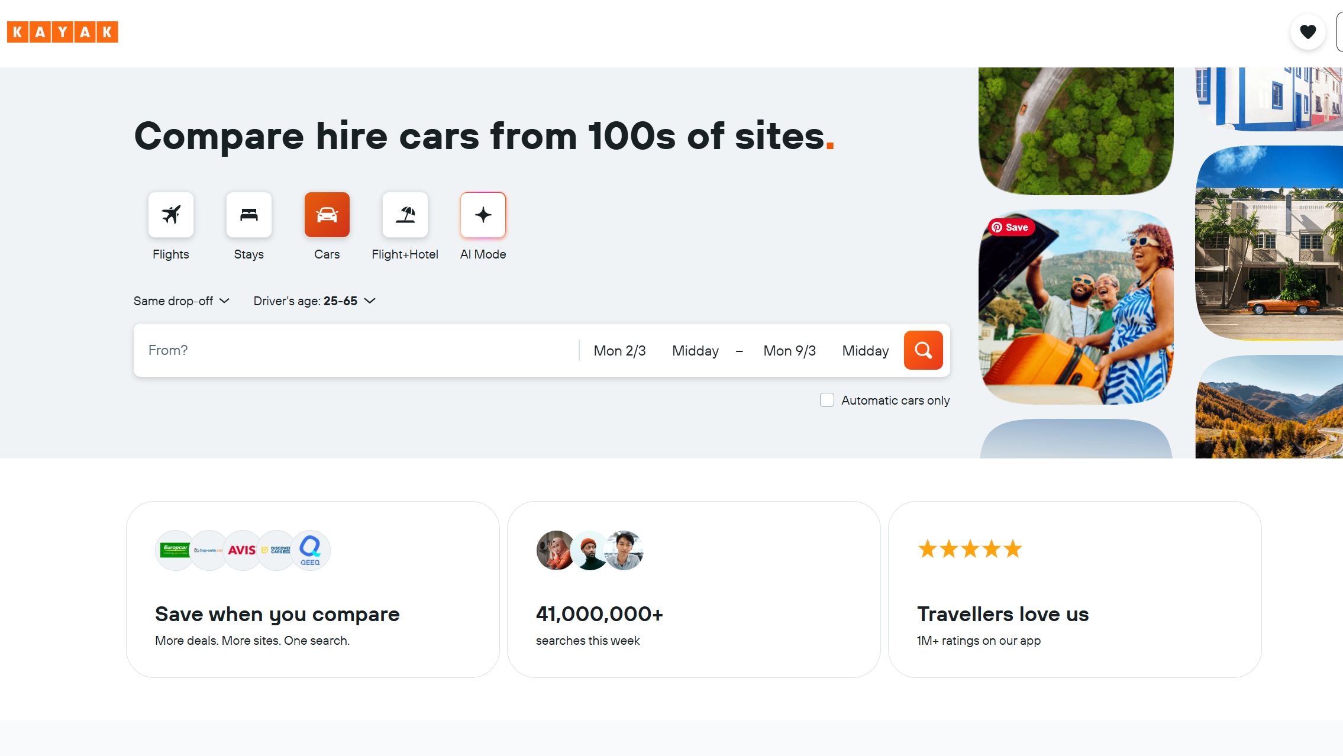Change the drop-off Midday time
This screenshot has height=756, width=1343.
(865, 350)
